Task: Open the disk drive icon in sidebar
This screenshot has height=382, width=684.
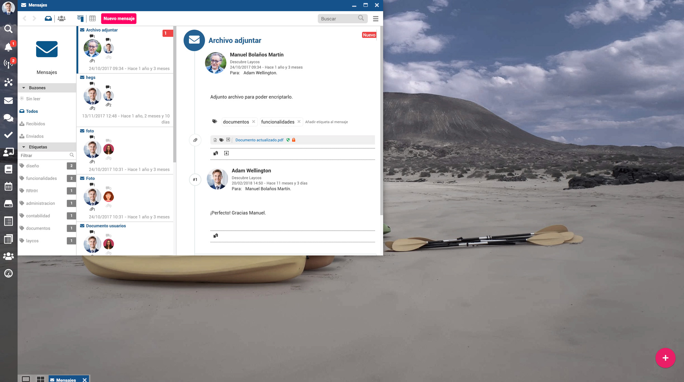Action: coord(9,204)
